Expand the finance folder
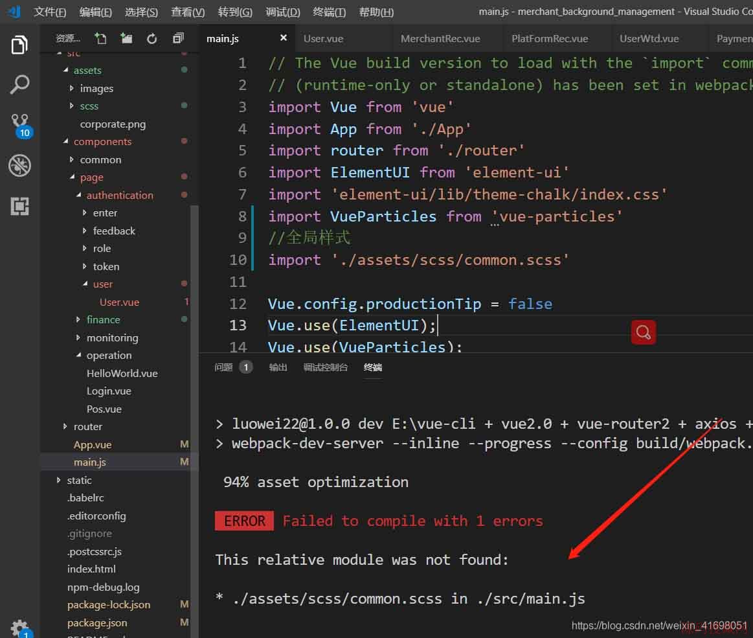Image resolution: width=753 pixels, height=638 pixels. tap(103, 320)
